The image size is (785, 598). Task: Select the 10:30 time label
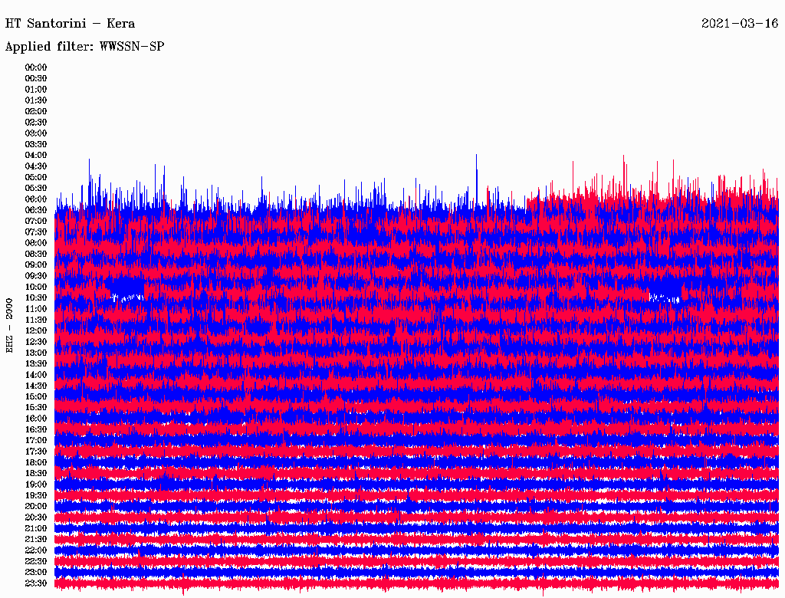tap(36, 298)
